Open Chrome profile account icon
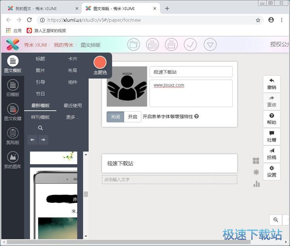Screen dimensions: 290x246 click(x=271, y=20)
